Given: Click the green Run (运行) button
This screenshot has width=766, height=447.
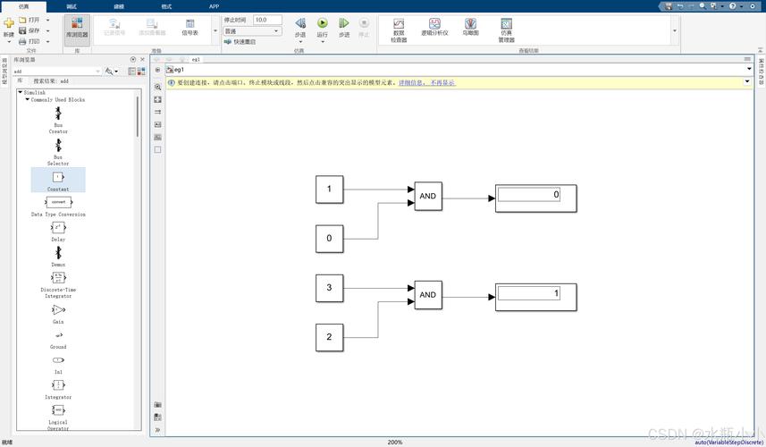Looking at the screenshot, I should 322,24.
